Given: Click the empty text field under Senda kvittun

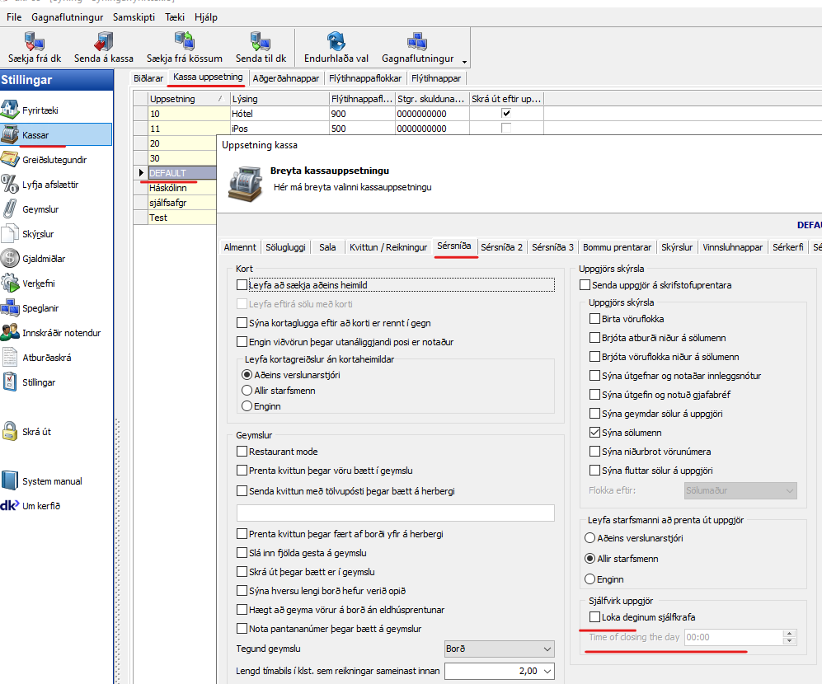Looking at the screenshot, I should [395, 513].
